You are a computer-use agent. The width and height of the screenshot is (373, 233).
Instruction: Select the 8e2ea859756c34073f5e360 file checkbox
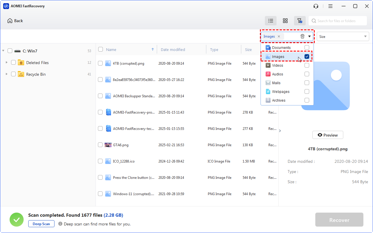[100, 80]
